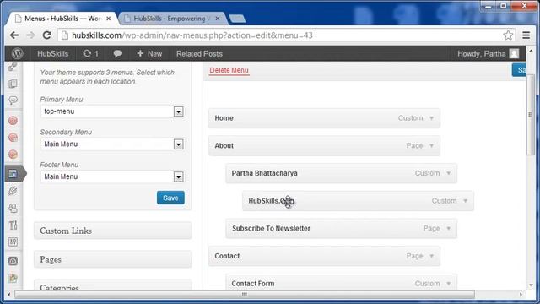Open the Howdy, Partha account menu

click(x=488, y=54)
